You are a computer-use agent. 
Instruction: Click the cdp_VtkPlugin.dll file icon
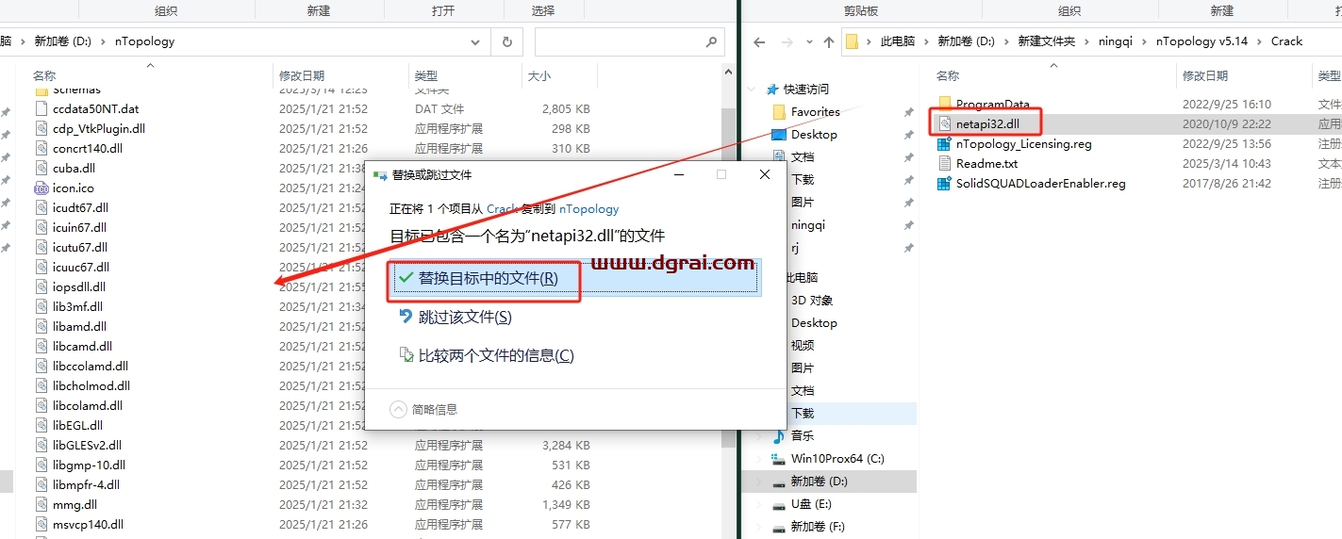pyautogui.click(x=41, y=128)
